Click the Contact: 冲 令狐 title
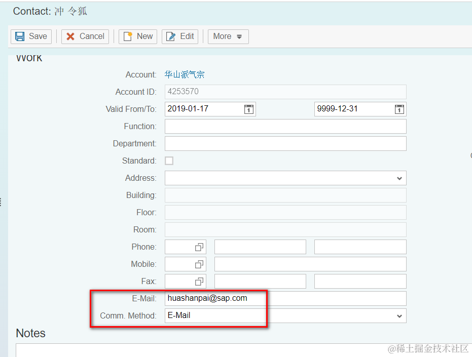The image size is (472, 357). [50, 12]
